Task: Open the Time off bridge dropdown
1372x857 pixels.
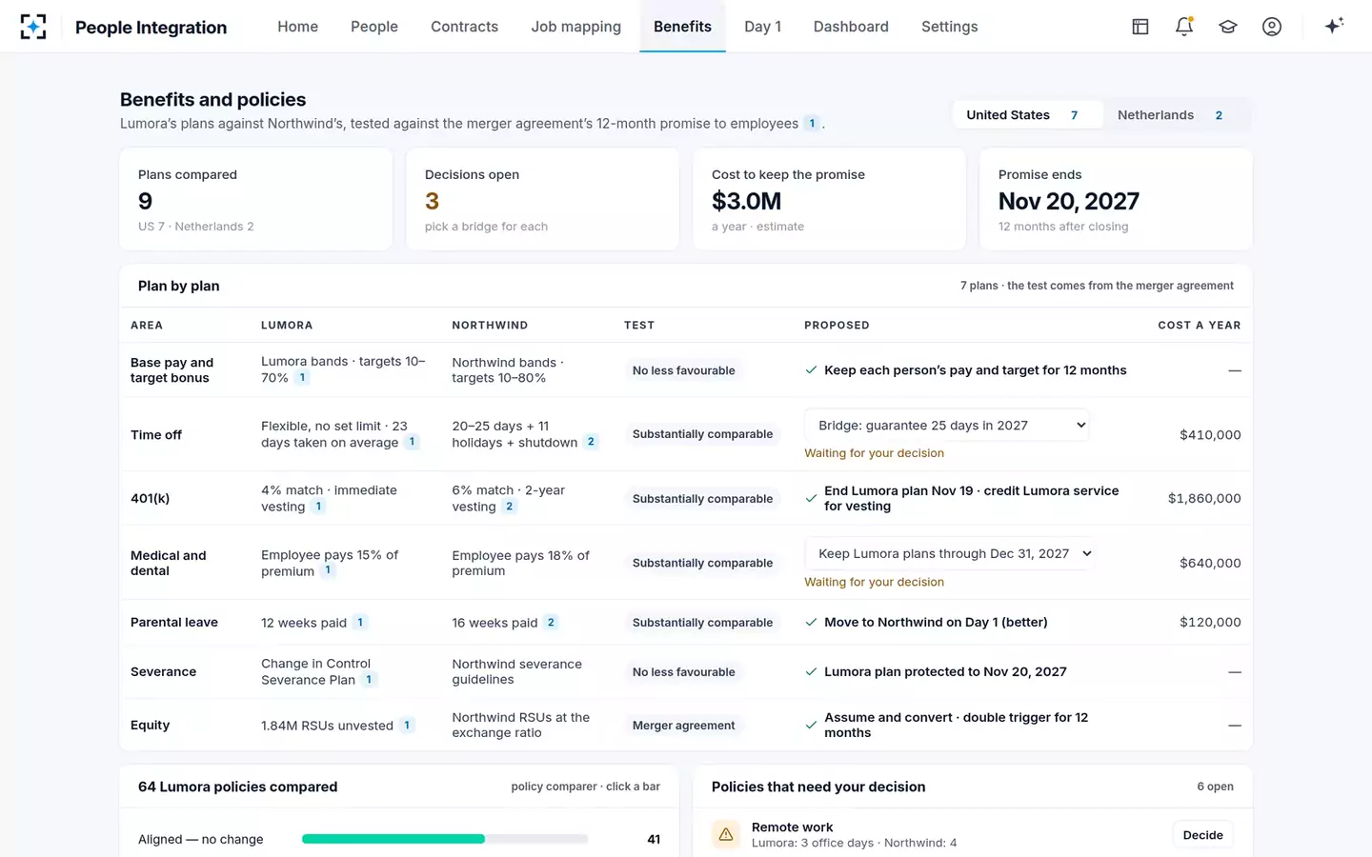Action: pos(947,426)
